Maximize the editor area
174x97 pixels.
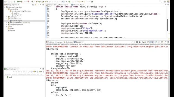pos(168,5)
